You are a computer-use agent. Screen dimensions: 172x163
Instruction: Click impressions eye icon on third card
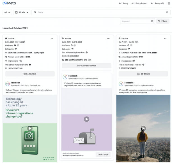tap(120, 61)
